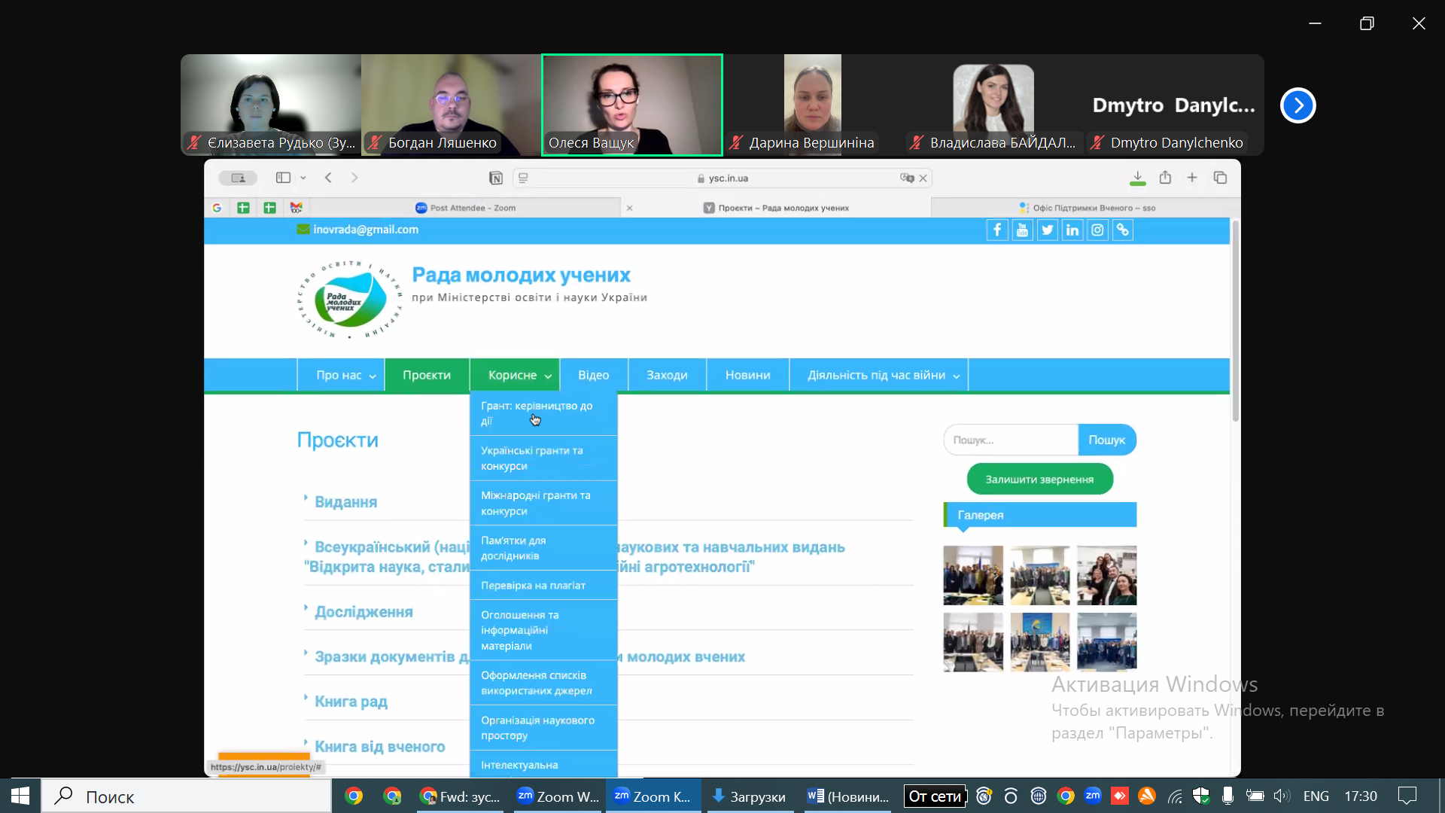Open the Safari sidebar toggle

click(x=283, y=178)
